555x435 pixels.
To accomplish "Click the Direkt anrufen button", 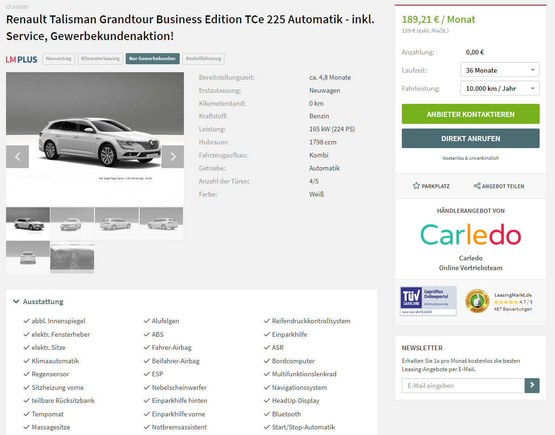I will 470,138.
